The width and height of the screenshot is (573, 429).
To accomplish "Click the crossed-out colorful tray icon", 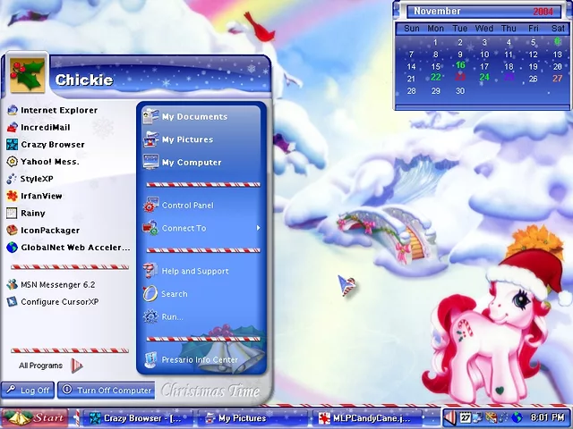I will pos(492,417).
